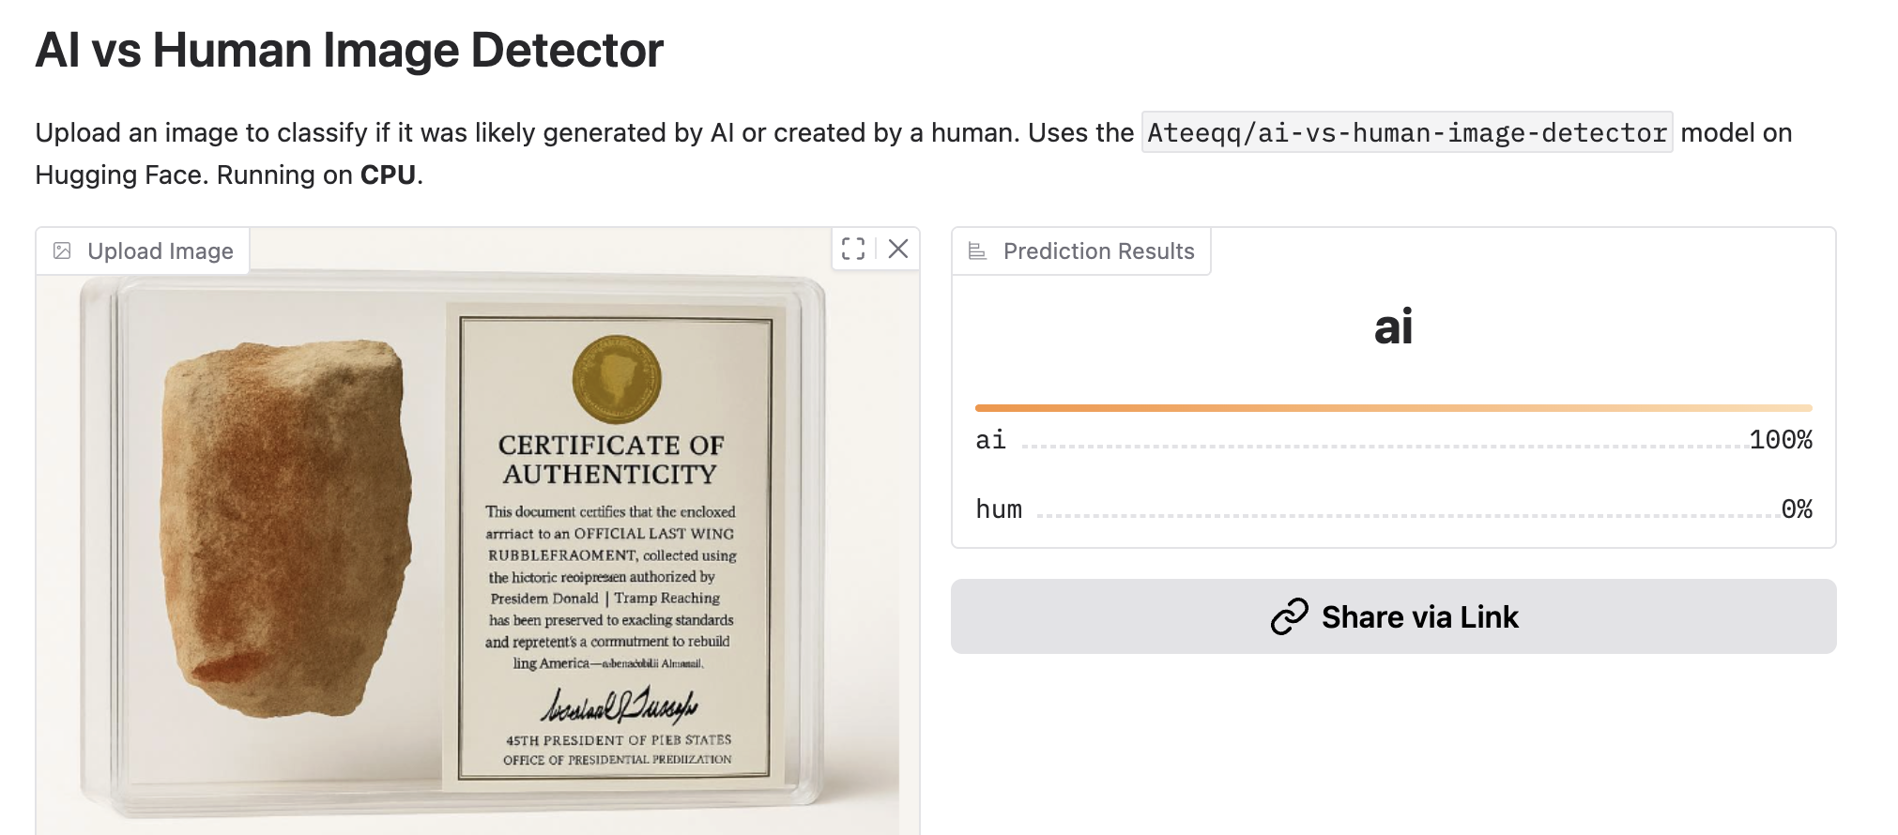The image size is (1898, 835).
Task: Select the Upload Image label tab
Action: click(160, 251)
